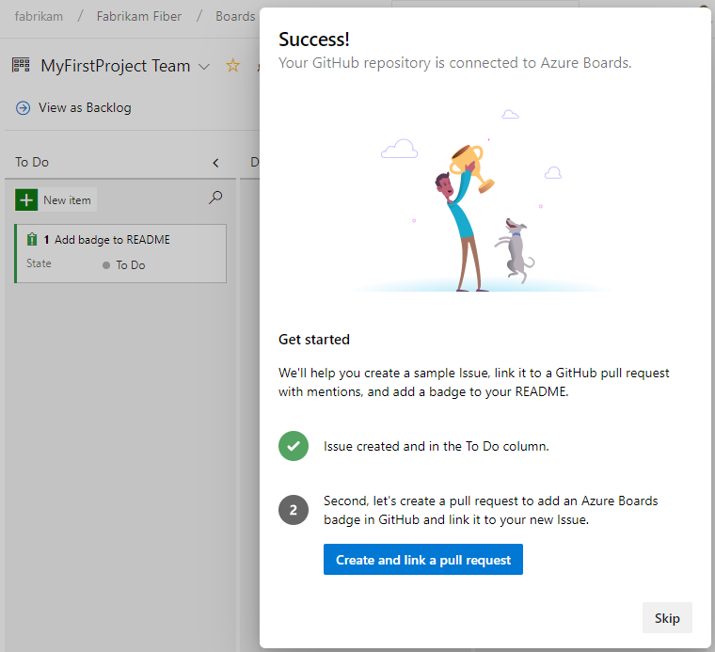Click the View as Backlog arrow icon
Screen dimensions: 715x652
pyautogui.click(x=24, y=108)
